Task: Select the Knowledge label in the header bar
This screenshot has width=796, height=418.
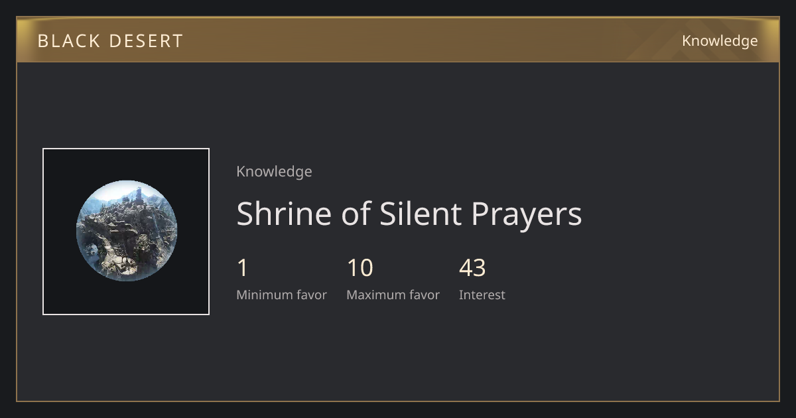Action: pos(720,41)
